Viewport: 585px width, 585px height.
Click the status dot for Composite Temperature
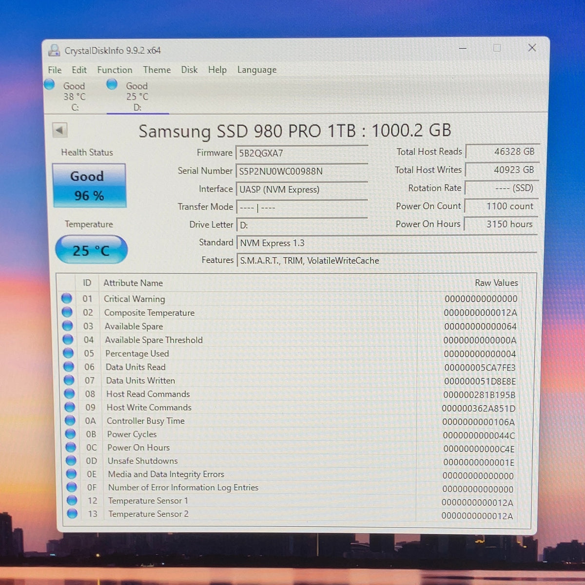(67, 312)
